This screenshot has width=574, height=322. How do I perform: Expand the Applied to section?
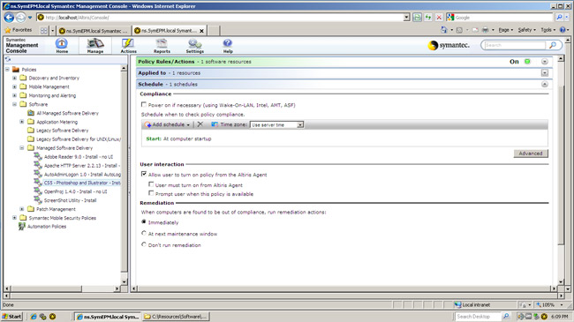545,73
